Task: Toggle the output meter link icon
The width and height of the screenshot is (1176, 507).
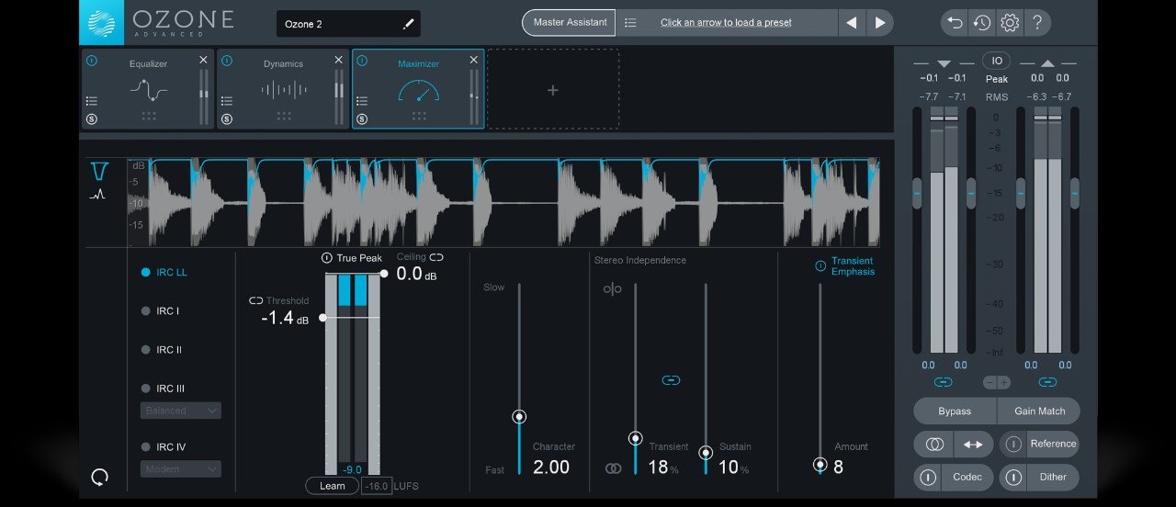Action: [1047, 382]
